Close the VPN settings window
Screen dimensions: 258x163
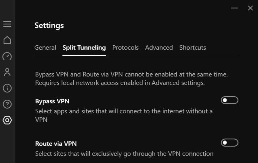click(x=250, y=8)
